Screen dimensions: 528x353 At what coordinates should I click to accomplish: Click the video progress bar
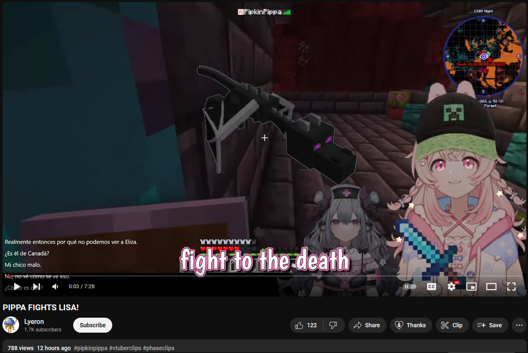coord(264,275)
